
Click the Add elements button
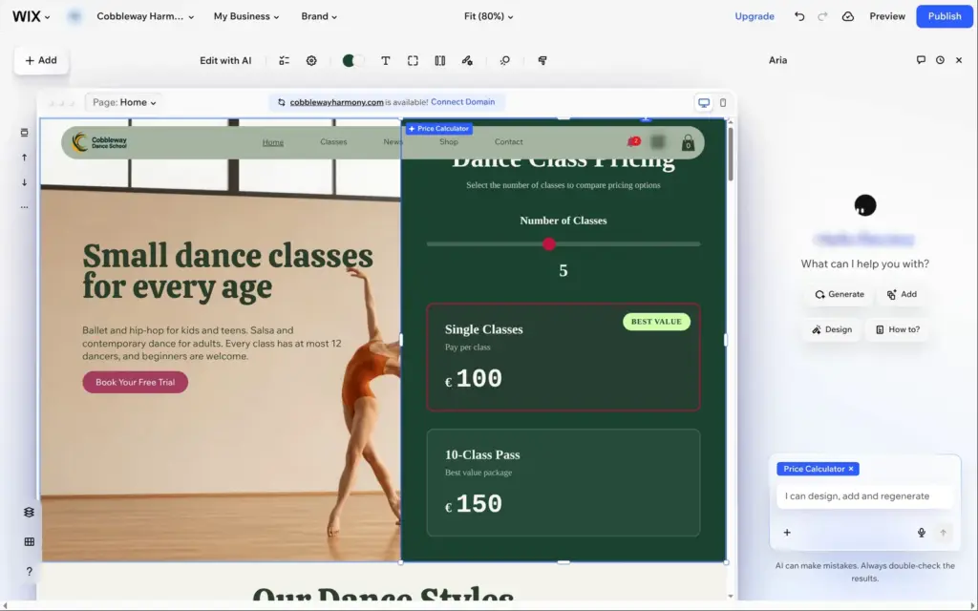pos(41,60)
